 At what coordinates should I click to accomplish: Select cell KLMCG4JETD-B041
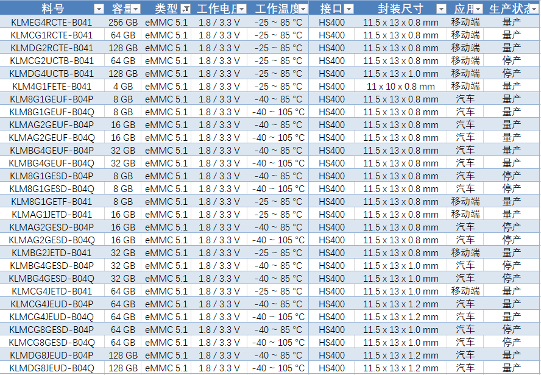coord(52,291)
